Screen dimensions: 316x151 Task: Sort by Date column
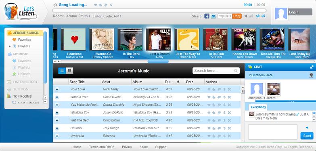(195, 82)
